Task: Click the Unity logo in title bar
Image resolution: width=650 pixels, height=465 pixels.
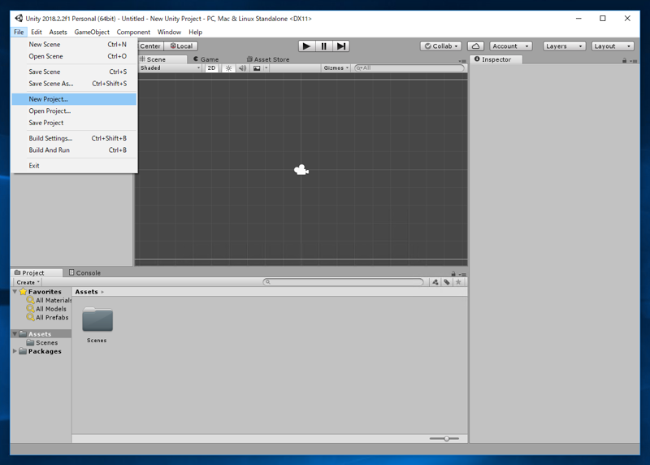Action: pos(19,18)
